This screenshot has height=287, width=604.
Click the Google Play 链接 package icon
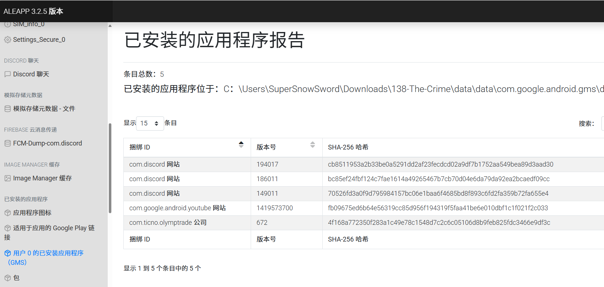(x=8, y=228)
